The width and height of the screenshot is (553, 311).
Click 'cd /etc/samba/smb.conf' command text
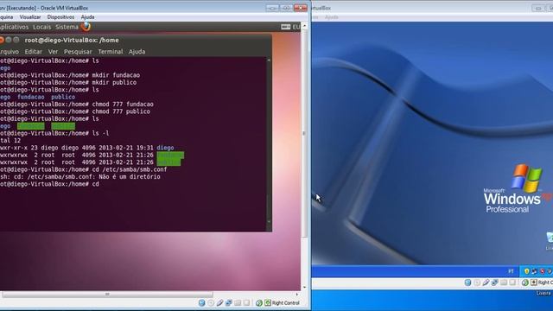point(130,169)
